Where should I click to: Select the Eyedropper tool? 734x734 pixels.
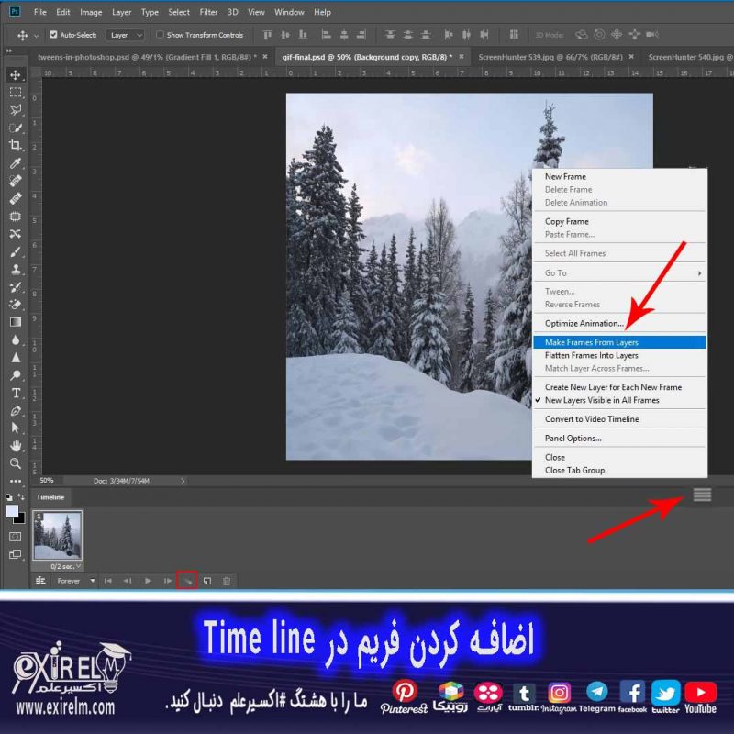16,163
